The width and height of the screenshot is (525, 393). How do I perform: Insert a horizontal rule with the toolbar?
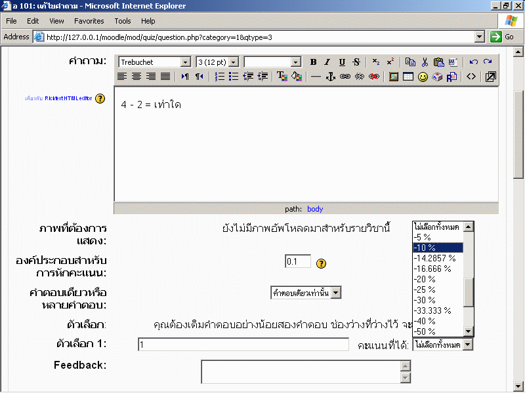click(x=316, y=77)
